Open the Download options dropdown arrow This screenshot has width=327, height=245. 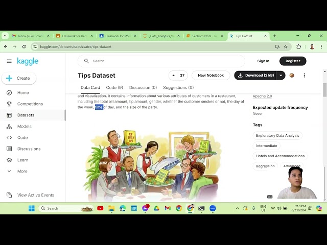281,76
